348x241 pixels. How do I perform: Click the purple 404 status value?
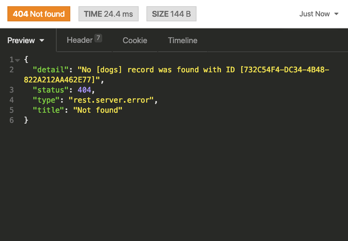pyautogui.click(x=84, y=90)
